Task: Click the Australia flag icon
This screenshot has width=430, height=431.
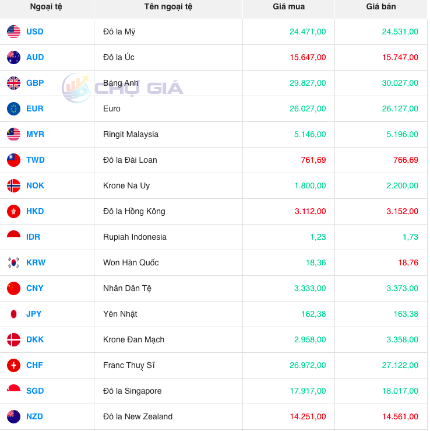Action: coord(13,57)
